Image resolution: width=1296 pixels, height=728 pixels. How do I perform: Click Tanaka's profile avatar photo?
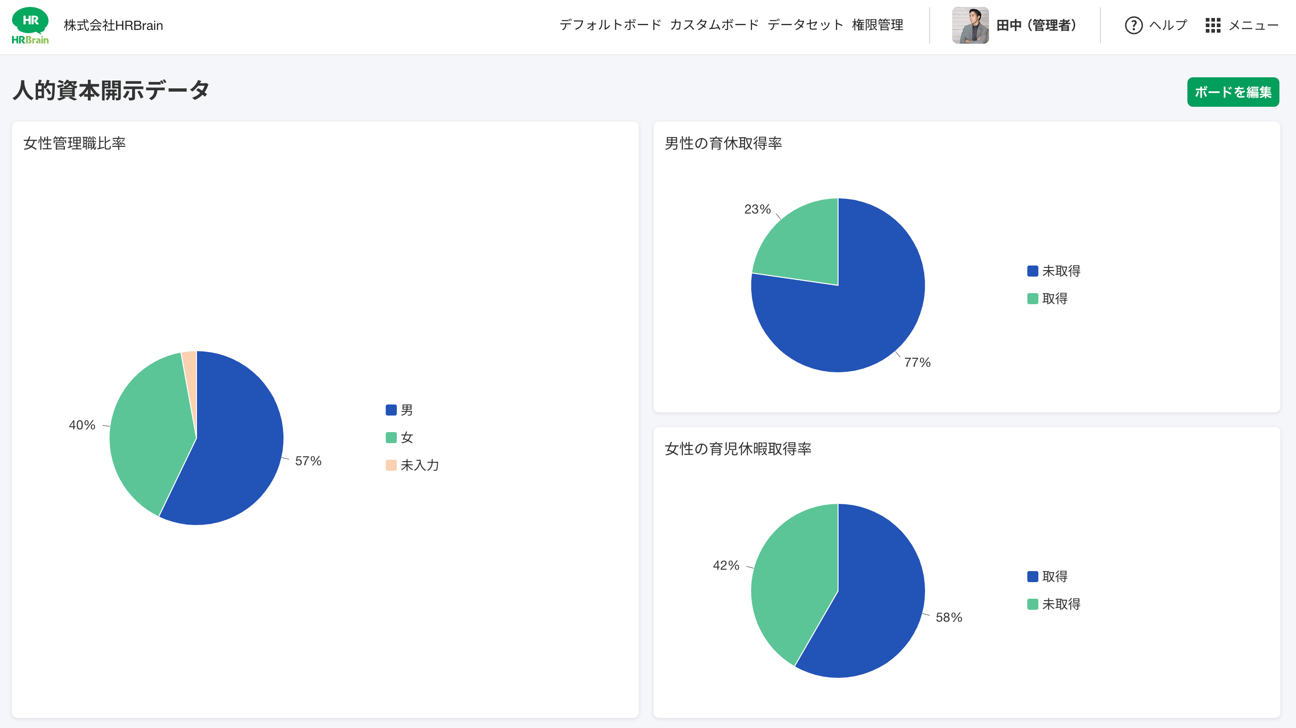pyautogui.click(x=970, y=25)
